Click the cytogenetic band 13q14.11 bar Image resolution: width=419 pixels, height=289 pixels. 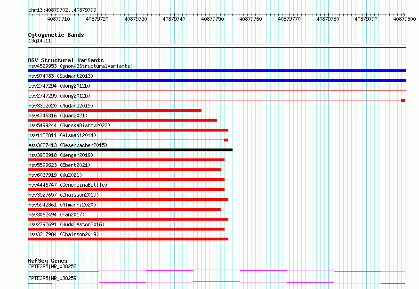click(x=217, y=46)
